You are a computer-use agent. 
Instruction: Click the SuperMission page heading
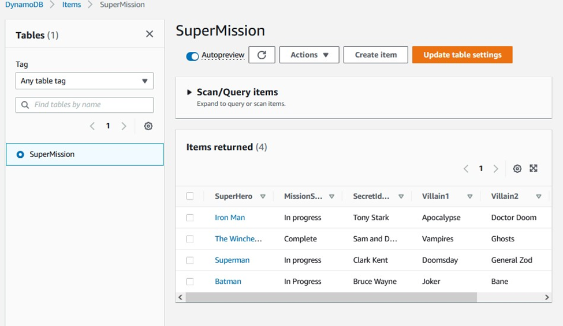pyautogui.click(x=220, y=31)
